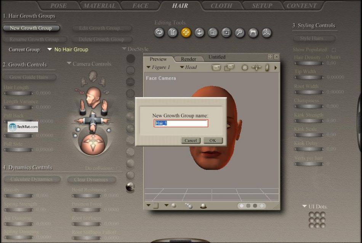Click the camera rotation trackball sphere
The height and width of the screenshot is (243, 362).
tap(93, 144)
